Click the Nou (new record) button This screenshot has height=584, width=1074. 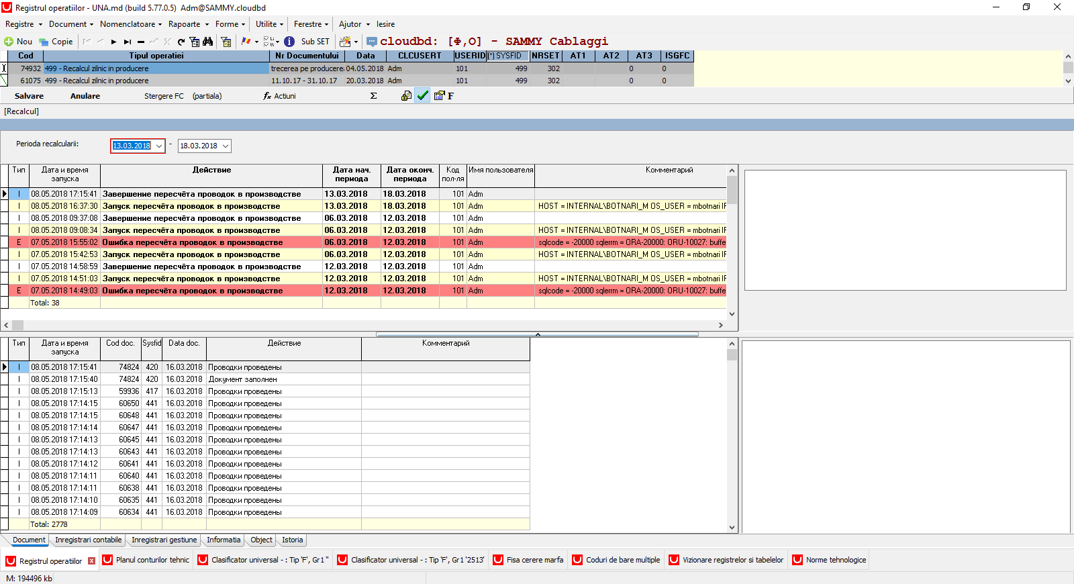pyautogui.click(x=18, y=42)
